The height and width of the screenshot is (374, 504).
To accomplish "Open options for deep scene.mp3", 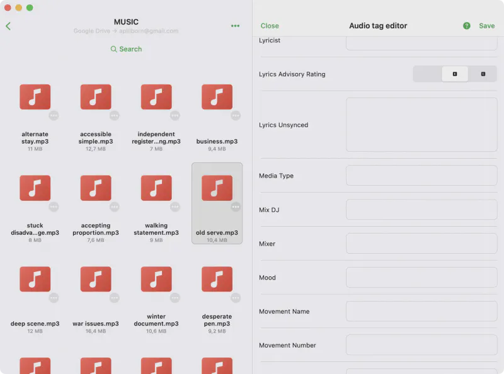I will click(54, 298).
